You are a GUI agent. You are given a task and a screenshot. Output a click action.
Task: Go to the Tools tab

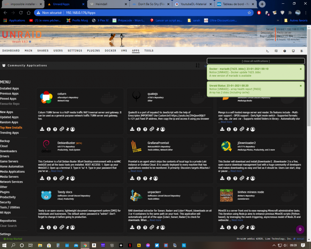(x=149, y=51)
